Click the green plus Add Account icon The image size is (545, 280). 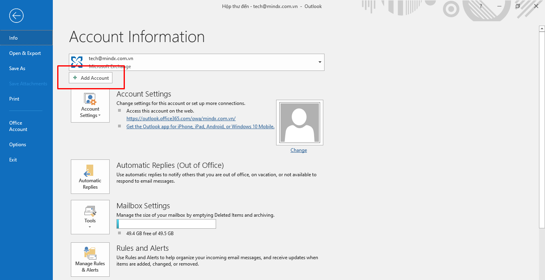75,78
